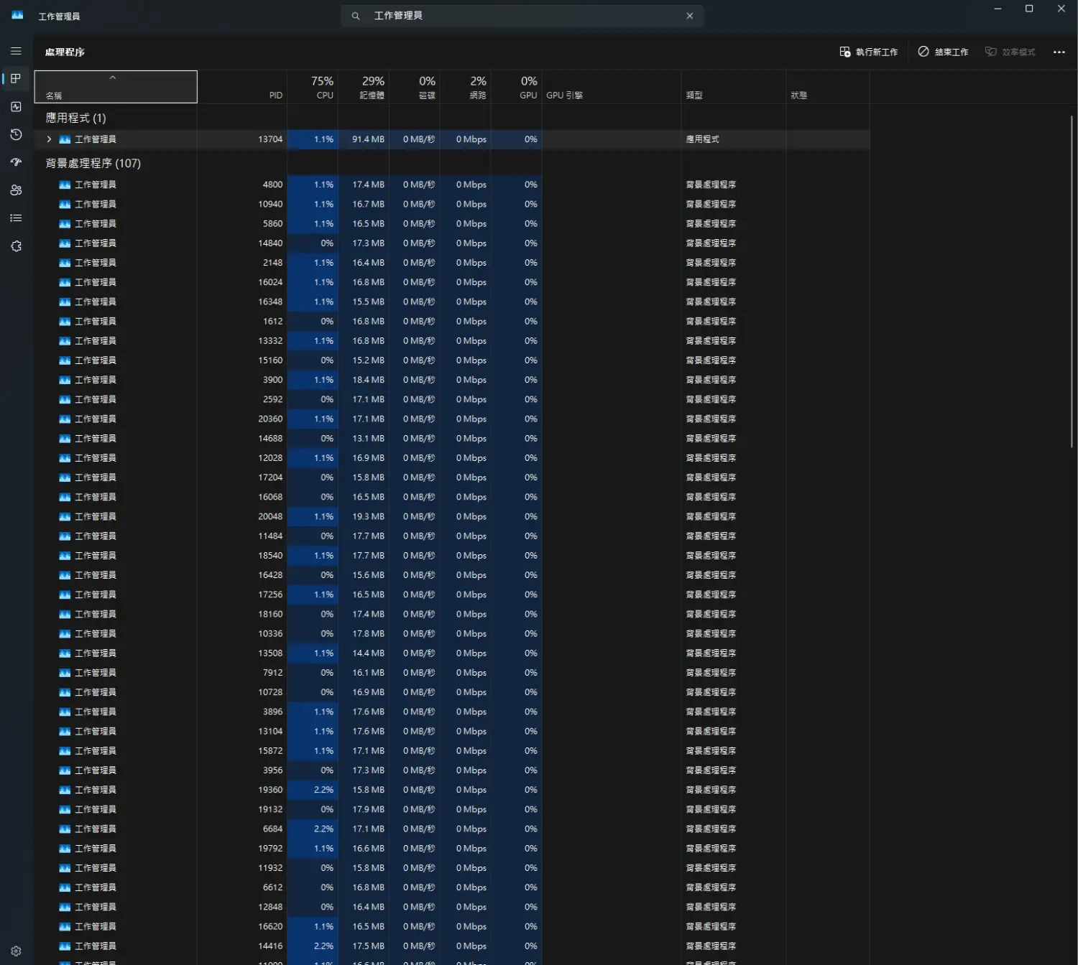Screen dimensions: 1078x965
Task: Click the Task Manager title bar app icon
Action: point(17,15)
